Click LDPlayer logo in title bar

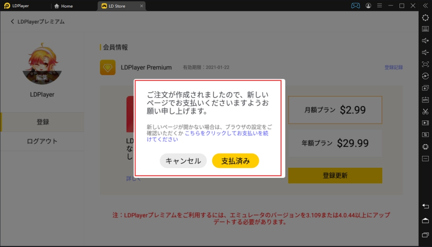tap(7, 6)
